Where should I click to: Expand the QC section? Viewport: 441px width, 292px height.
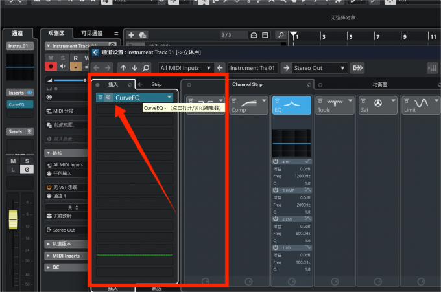coord(49,267)
